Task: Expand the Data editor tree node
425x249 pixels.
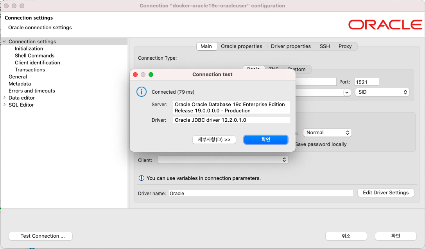Action: 4,98
